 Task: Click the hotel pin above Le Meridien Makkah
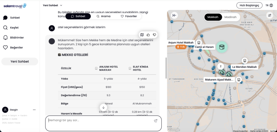(245, 61)
